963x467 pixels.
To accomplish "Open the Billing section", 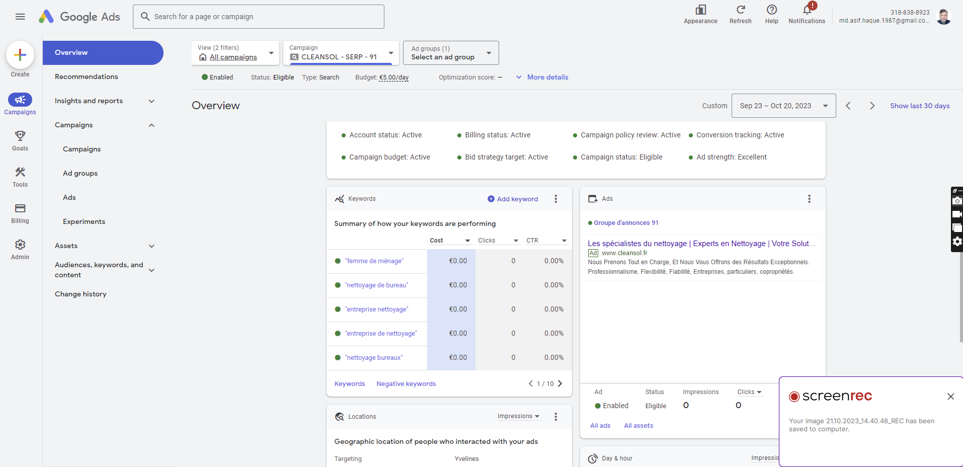I will pos(20,213).
